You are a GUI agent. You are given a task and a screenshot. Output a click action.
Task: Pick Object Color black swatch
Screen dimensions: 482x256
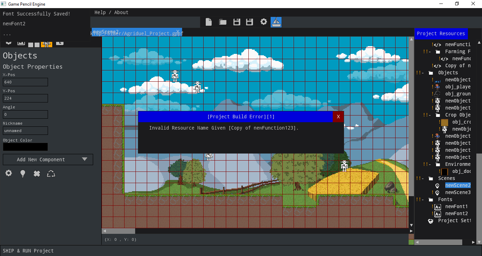click(25, 147)
